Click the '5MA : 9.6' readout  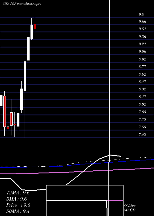[x=17, y=199]
